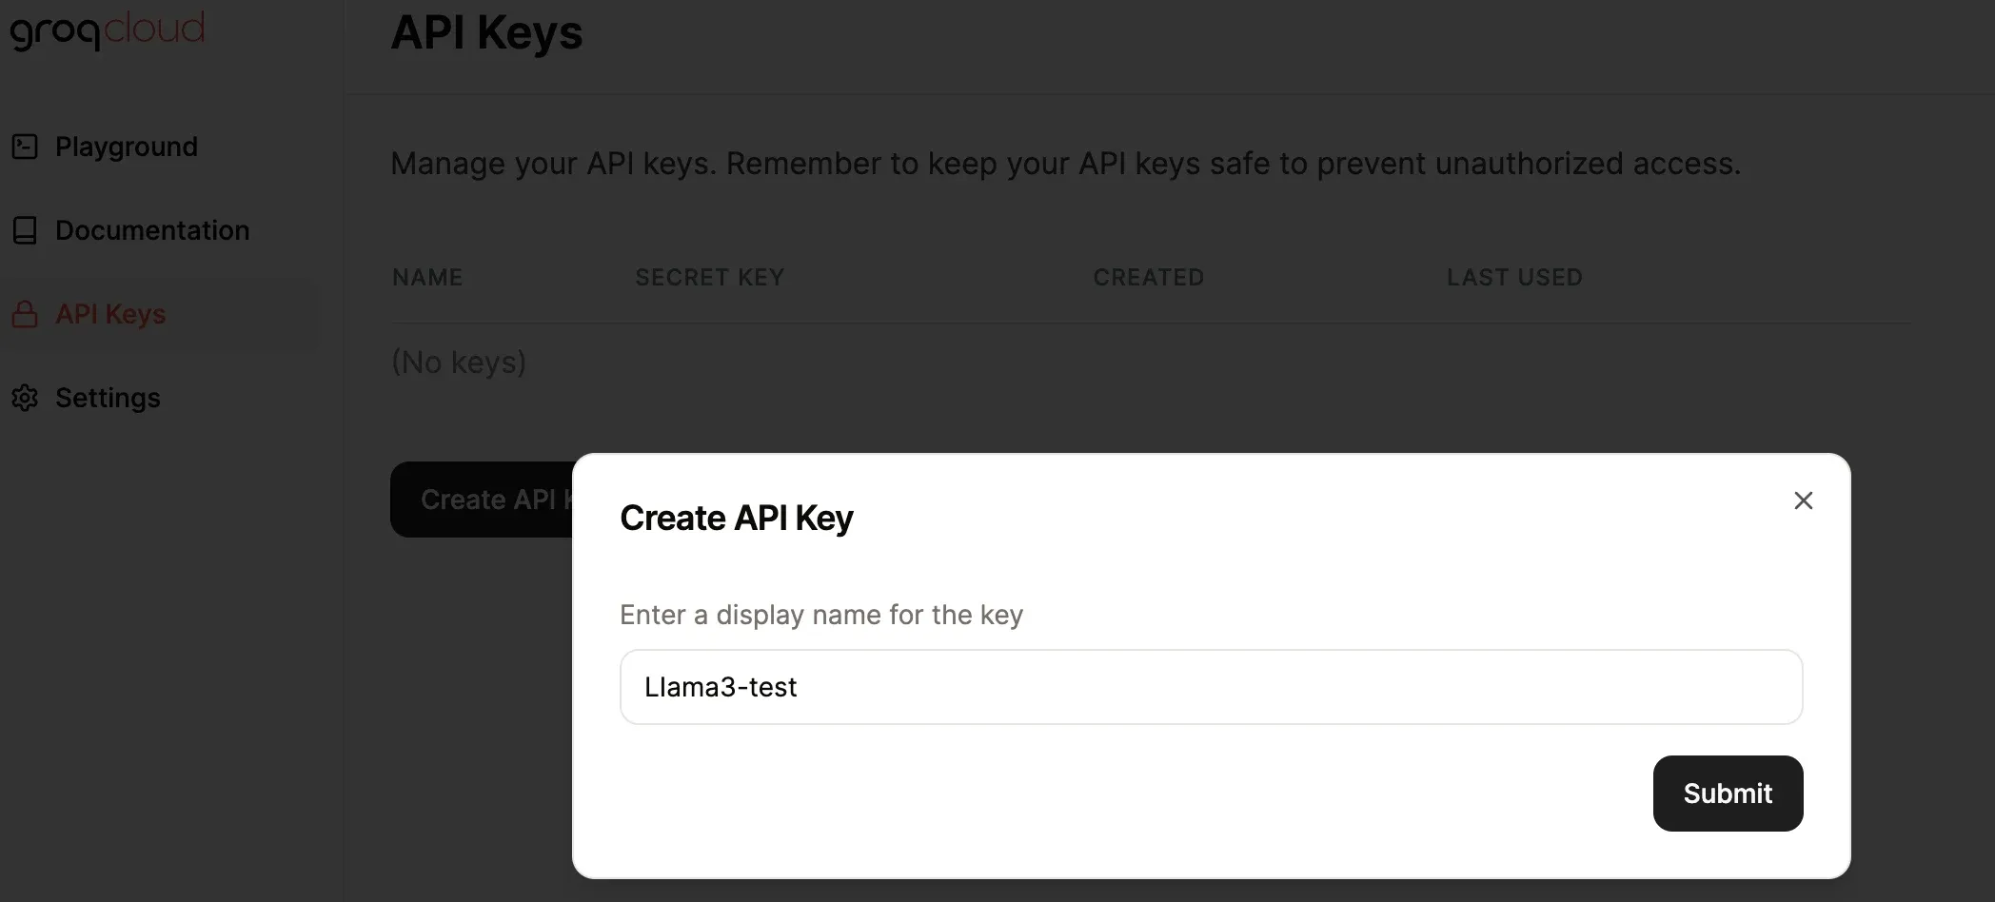Screen dimensions: 1995x902
Task: Click the SECRET KEY column header
Action: pyautogui.click(x=709, y=277)
